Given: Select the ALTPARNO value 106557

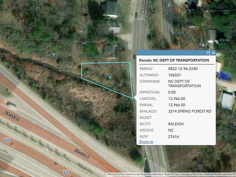Looking at the screenshot, I should click(175, 75).
